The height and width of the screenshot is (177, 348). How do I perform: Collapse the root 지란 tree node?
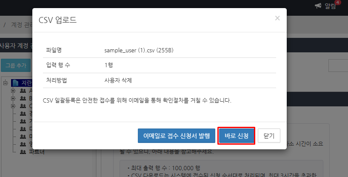[x=6, y=83]
